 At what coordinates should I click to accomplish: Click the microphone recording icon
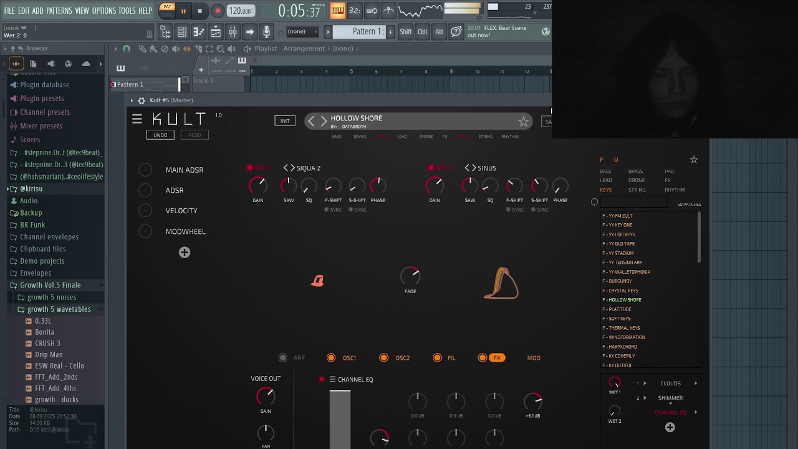[x=266, y=32]
